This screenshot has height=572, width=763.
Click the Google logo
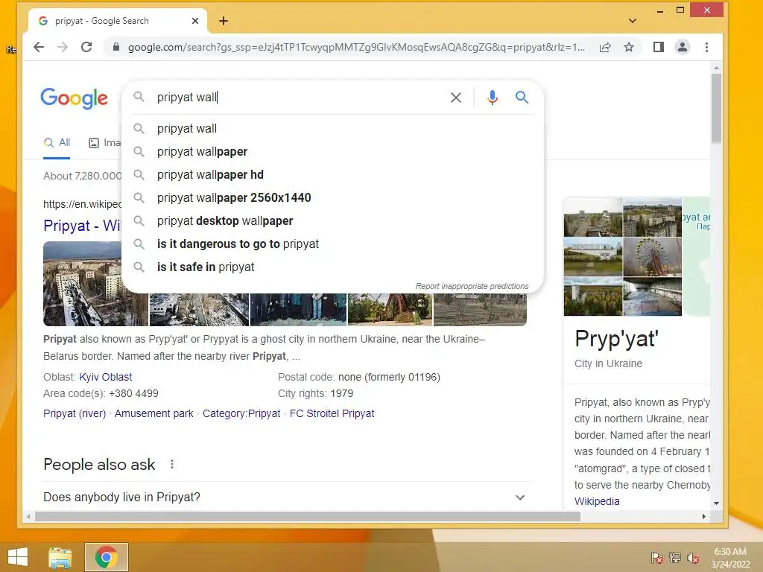[74, 98]
